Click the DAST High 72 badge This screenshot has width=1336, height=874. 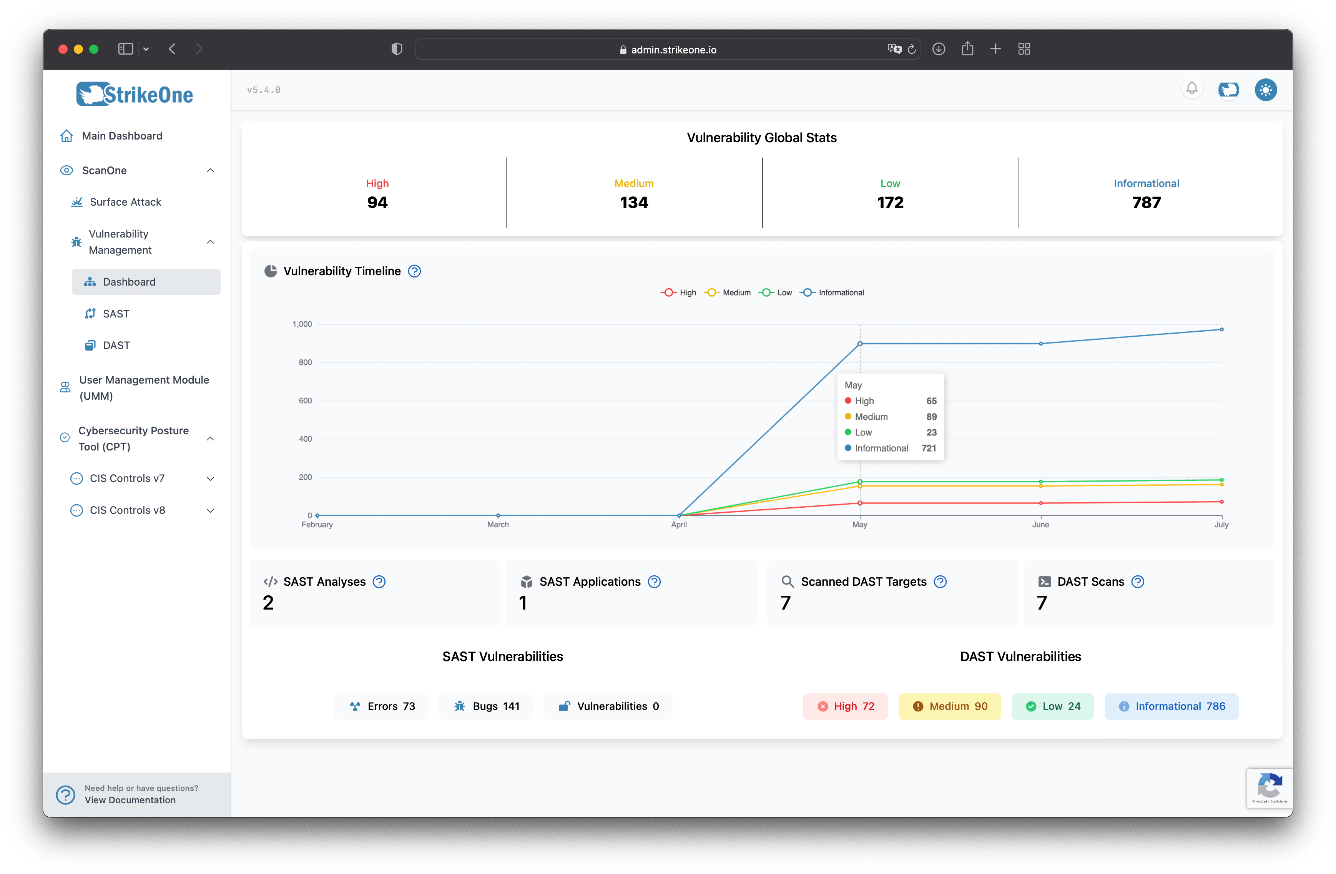pyautogui.click(x=846, y=706)
